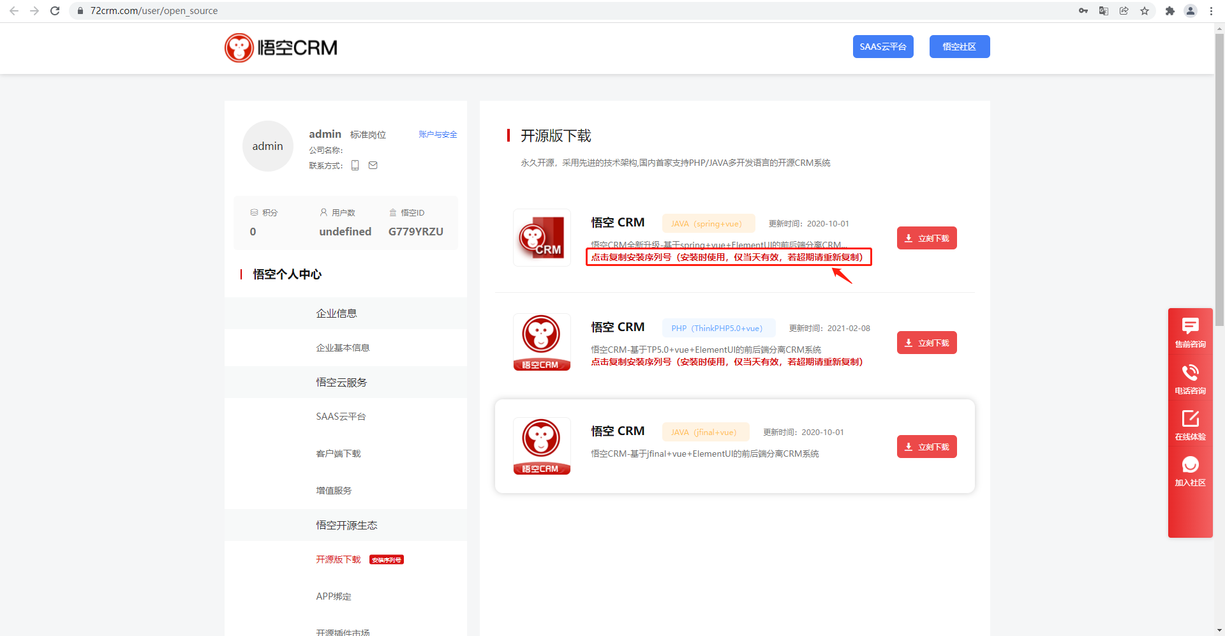Download the PHP ThinkPHP edition
The image size is (1225, 636).
coord(926,343)
